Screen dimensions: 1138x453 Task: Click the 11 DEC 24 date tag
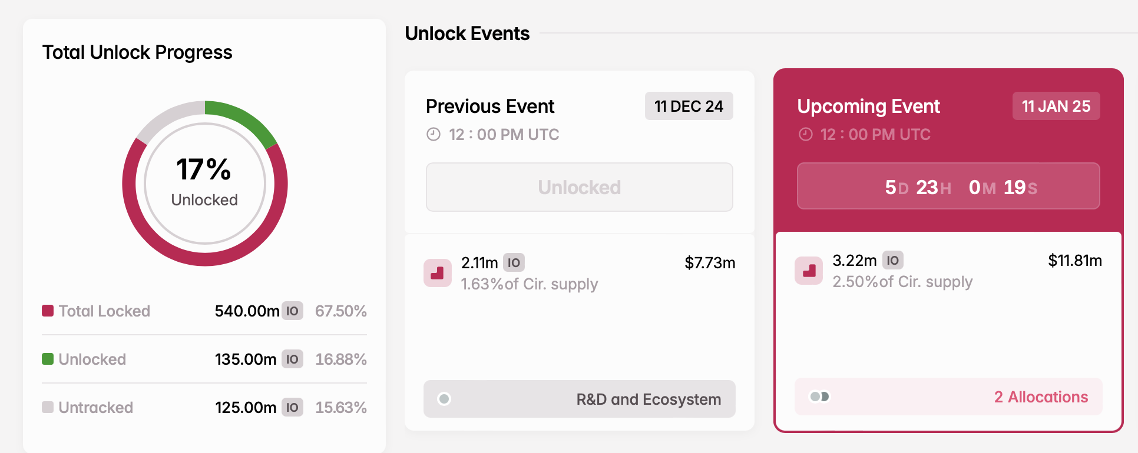(x=689, y=106)
